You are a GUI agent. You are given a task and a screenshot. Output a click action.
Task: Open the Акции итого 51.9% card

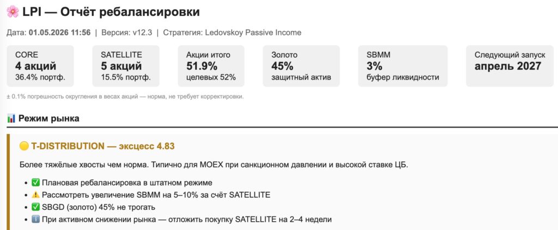pyautogui.click(x=211, y=66)
